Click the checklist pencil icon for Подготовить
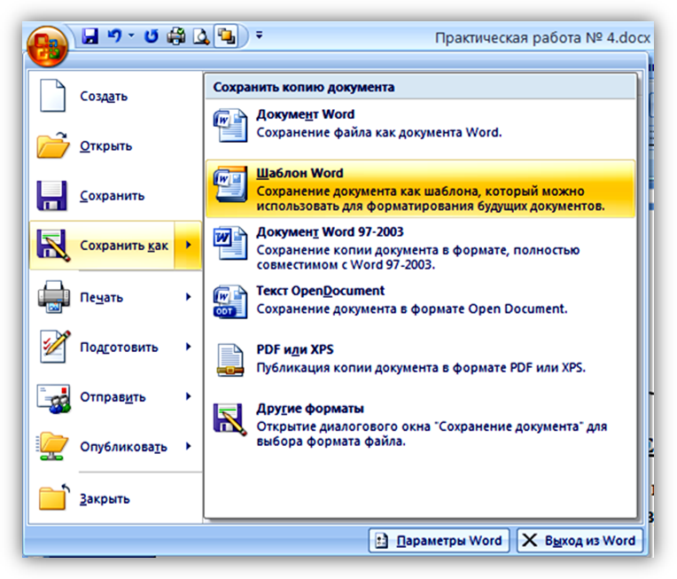 pyautogui.click(x=55, y=347)
